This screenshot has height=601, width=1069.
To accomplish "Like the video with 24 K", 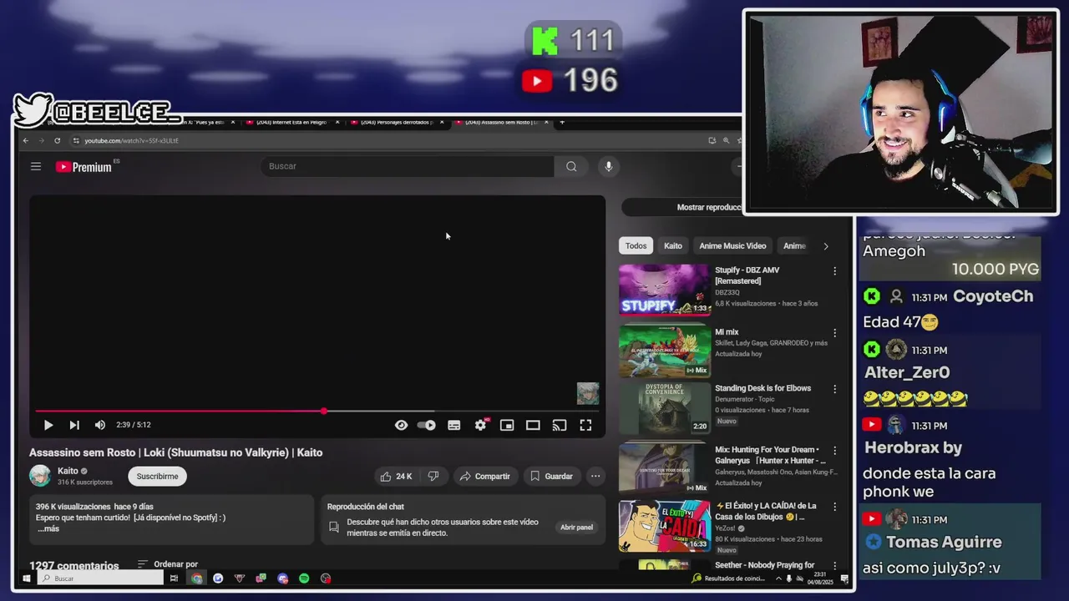I will (396, 476).
